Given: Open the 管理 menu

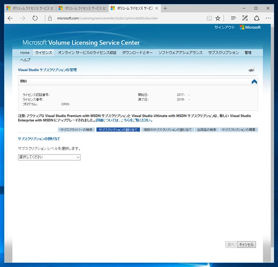Looking at the screenshot, I should (x=248, y=53).
